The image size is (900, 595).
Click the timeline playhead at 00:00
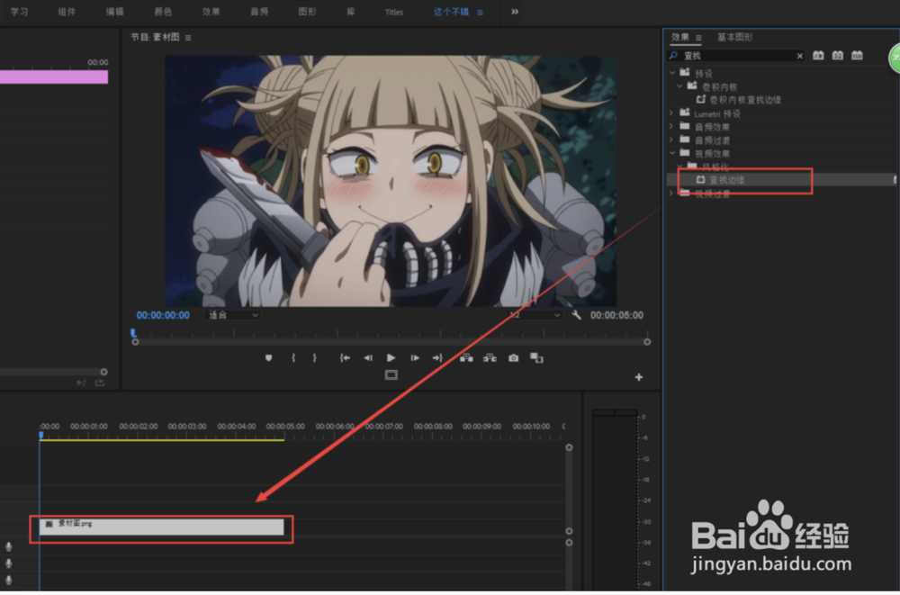pyautogui.click(x=40, y=435)
